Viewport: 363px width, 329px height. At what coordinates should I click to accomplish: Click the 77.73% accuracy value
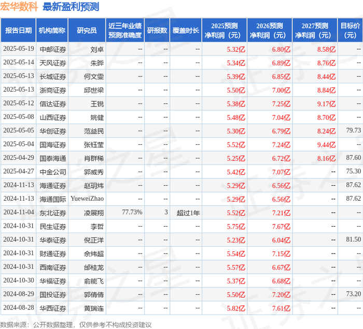click(x=132, y=212)
